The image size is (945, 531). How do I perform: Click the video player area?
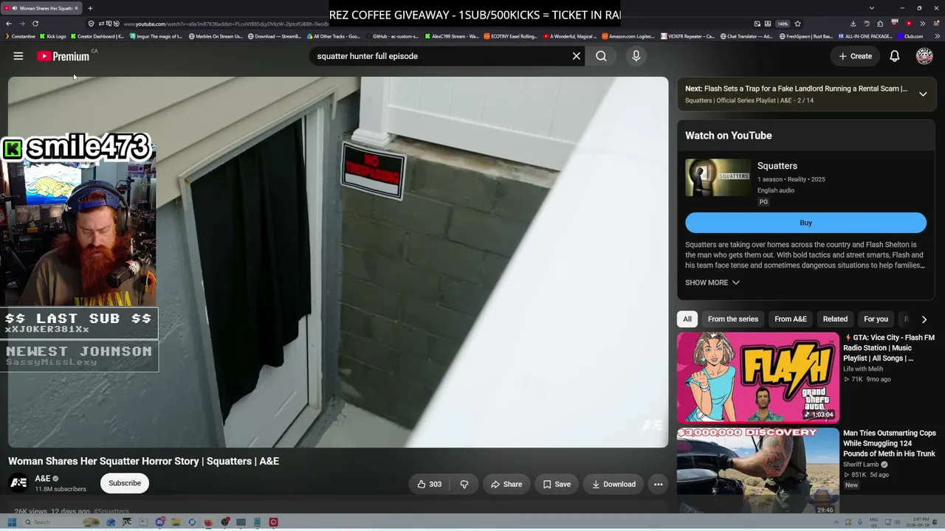click(338, 262)
